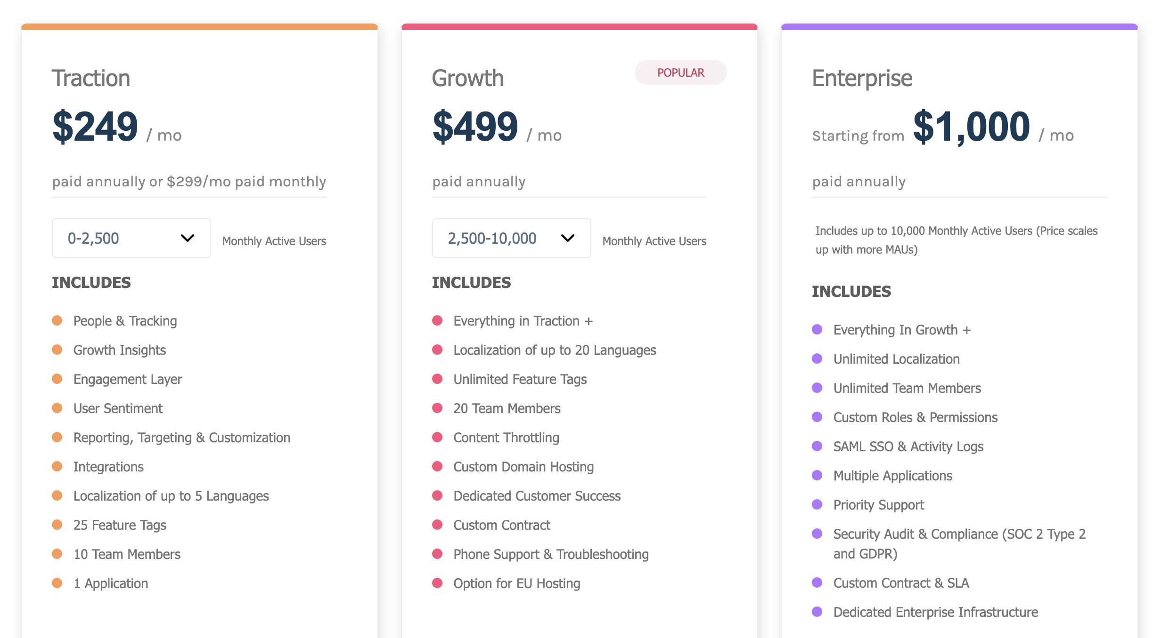
Task: Click the pink bullet beside Everything in Traction +
Action: (438, 320)
